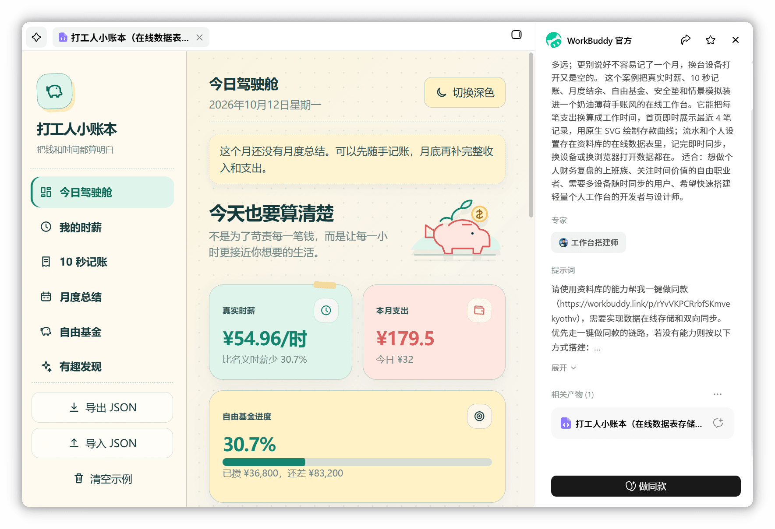This screenshot has width=775, height=529.
Task: Click the 自由基金进度 progress bar
Action: coord(357,462)
